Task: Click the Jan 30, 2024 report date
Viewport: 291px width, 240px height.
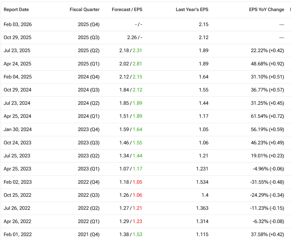Action: [18, 129]
